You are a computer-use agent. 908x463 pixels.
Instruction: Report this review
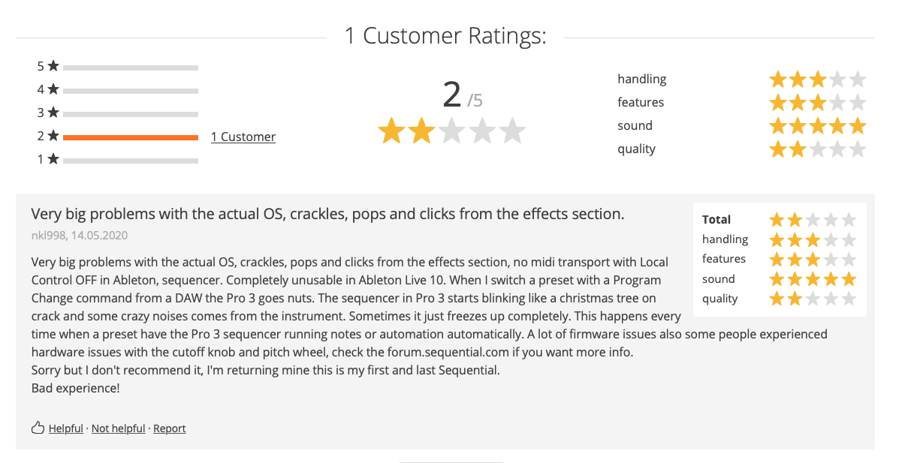tap(170, 428)
